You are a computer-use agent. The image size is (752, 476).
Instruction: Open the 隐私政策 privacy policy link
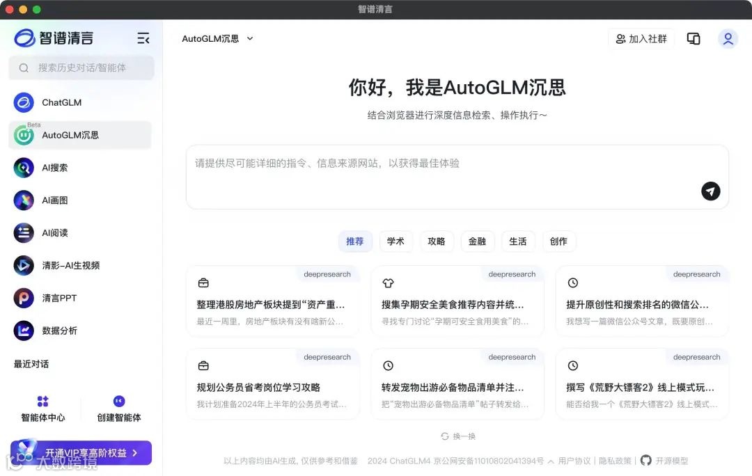pyautogui.click(x=616, y=461)
